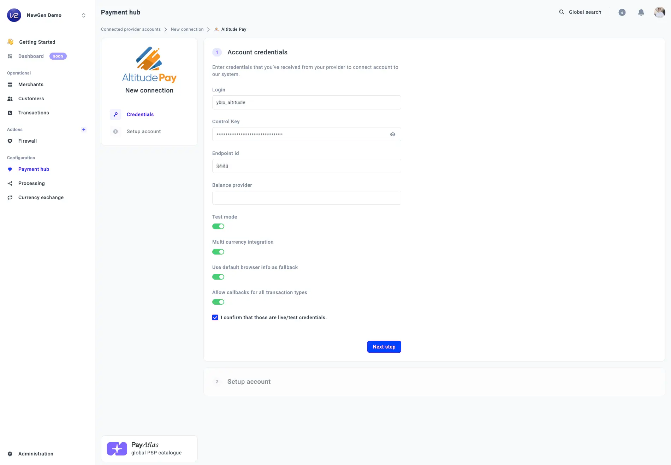671x465 pixels.
Task: Click the Dashboard grid icon
Action: (x=10, y=56)
